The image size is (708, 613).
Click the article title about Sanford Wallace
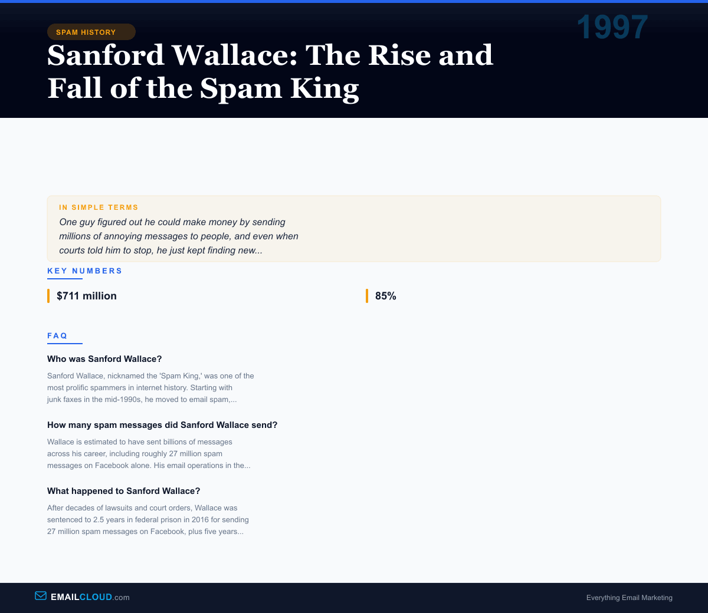tap(270, 72)
